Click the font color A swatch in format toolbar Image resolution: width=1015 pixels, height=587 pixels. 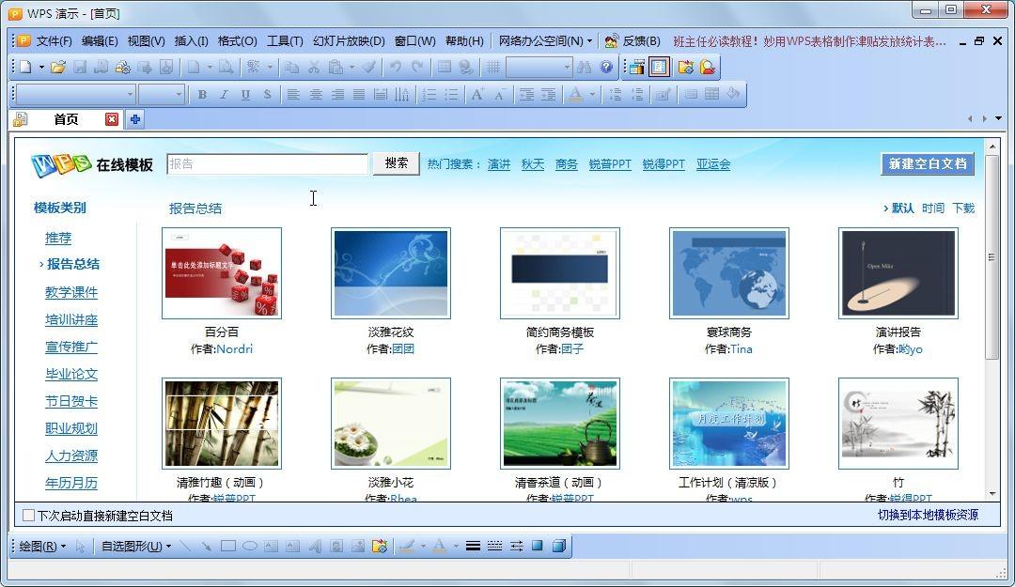(x=575, y=95)
